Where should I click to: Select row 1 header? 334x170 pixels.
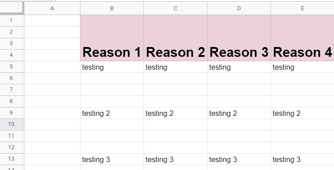click(x=12, y=20)
